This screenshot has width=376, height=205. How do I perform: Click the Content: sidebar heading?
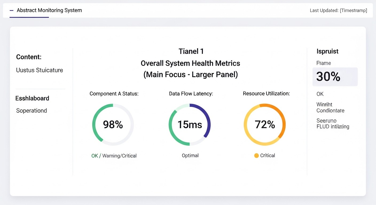click(29, 57)
